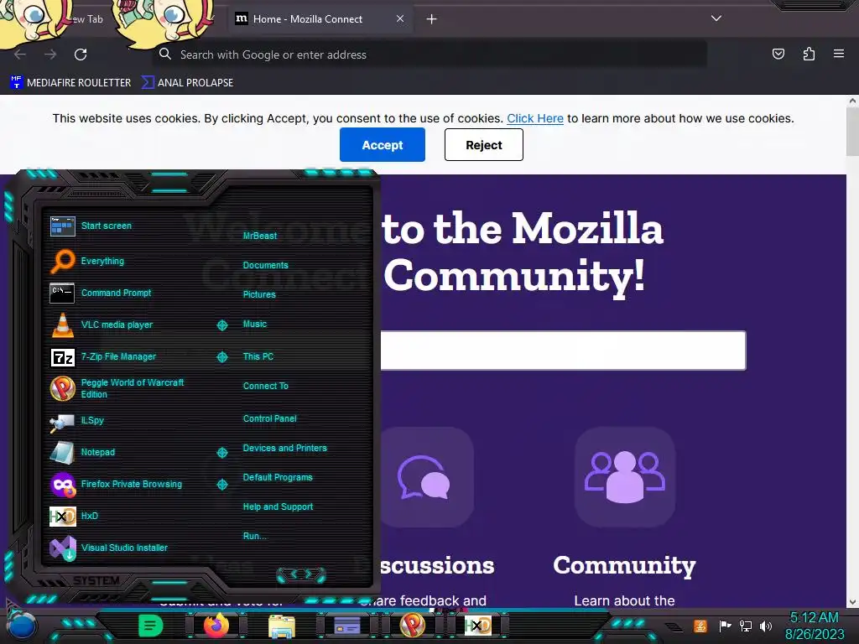The image size is (859, 644).
Task: Open File Explorer from the taskbar
Action: click(x=282, y=626)
